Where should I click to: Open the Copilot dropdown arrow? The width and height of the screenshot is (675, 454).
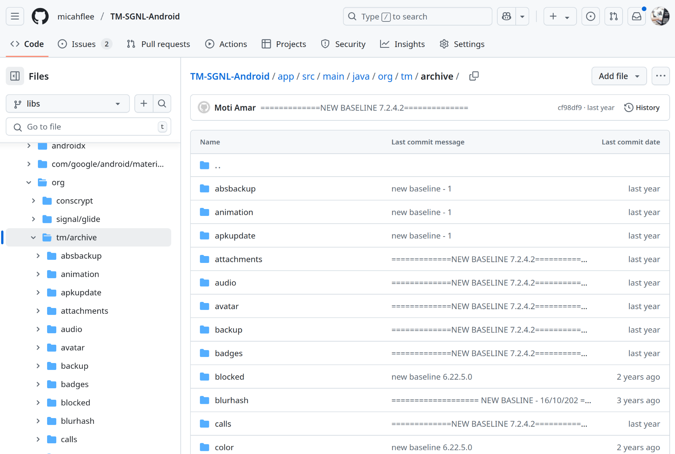[522, 16]
